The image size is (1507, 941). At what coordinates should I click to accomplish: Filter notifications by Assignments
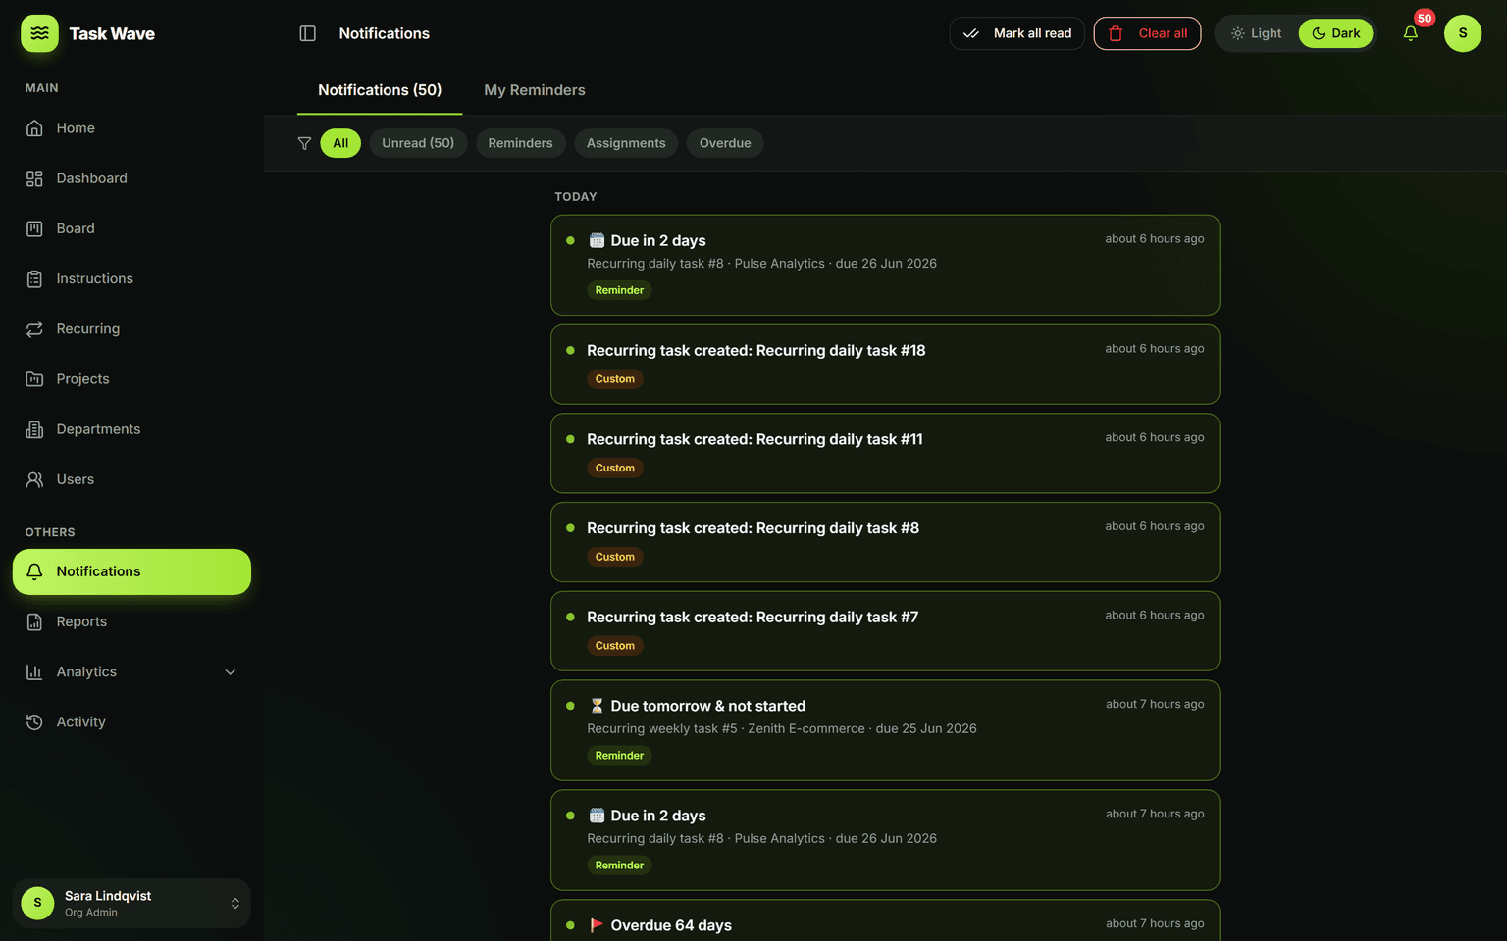(x=626, y=143)
